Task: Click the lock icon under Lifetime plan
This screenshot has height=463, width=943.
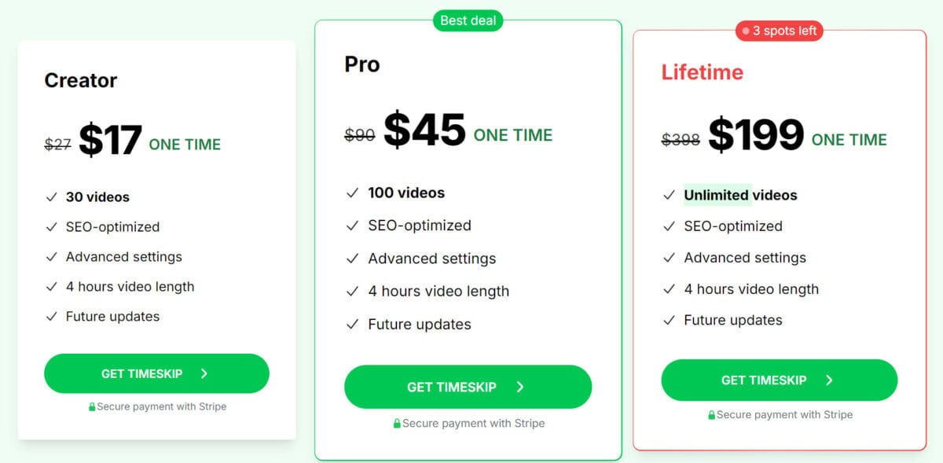Action: tap(711, 415)
